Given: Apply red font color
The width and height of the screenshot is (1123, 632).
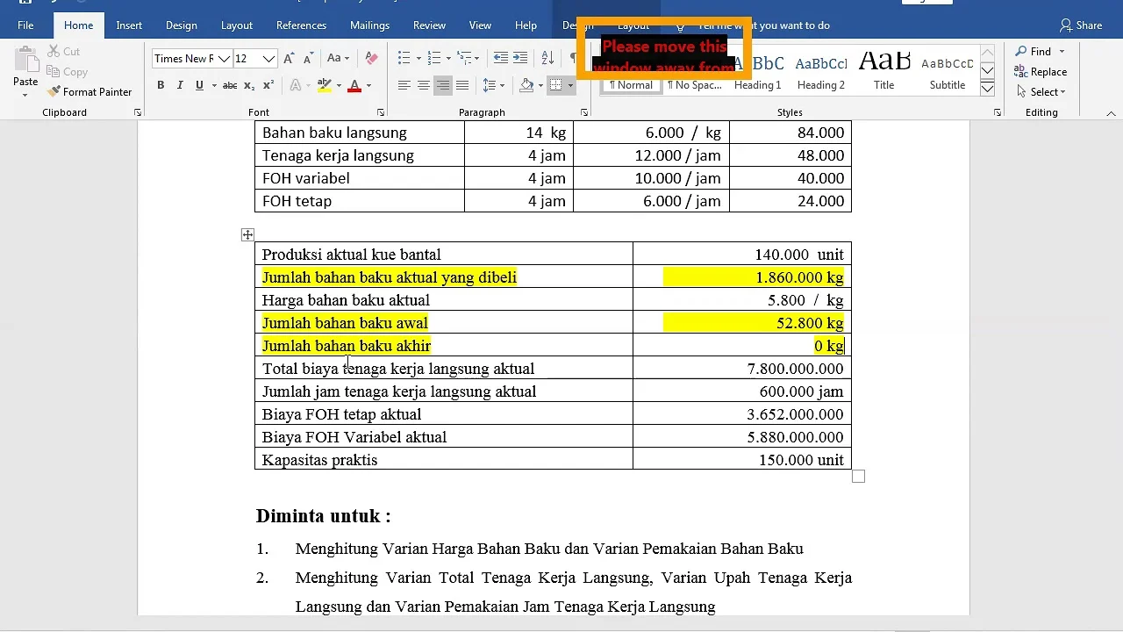Looking at the screenshot, I should (x=354, y=85).
